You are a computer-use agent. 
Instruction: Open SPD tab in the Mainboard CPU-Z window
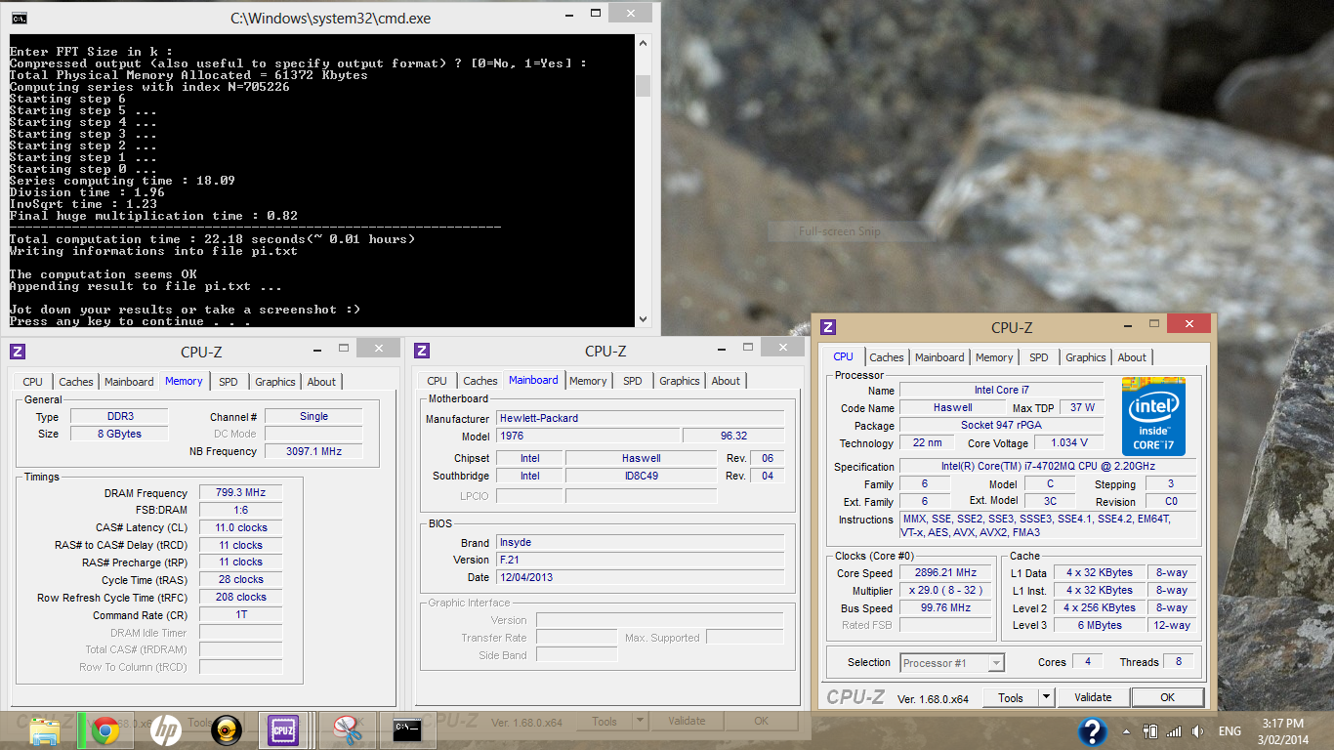633,381
